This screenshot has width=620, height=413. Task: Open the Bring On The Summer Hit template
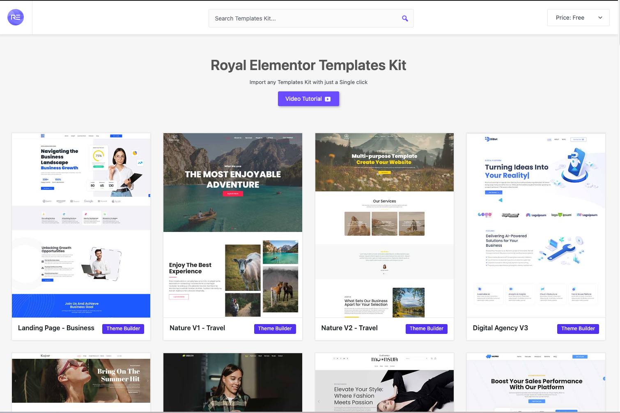81,382
